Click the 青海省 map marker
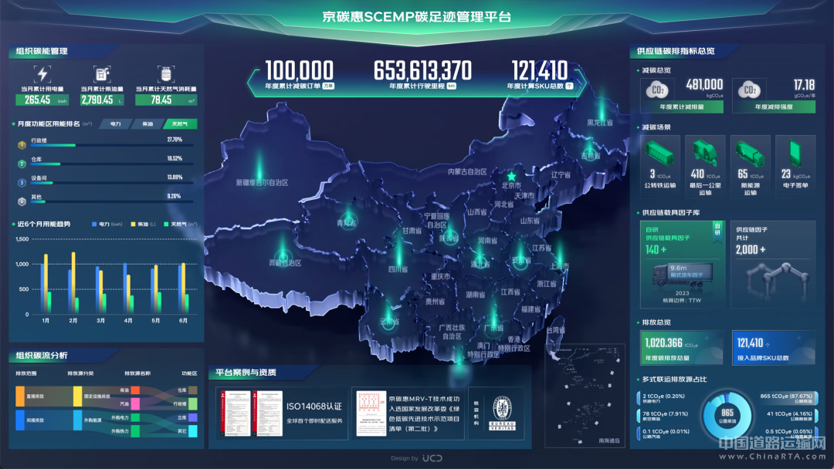This screenshot has height=469, width=834. 348,219
